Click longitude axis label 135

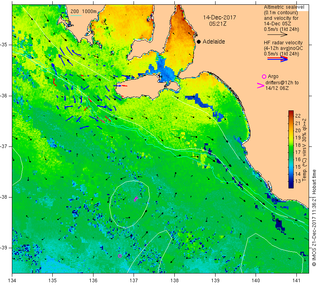(x=53, y=281)
